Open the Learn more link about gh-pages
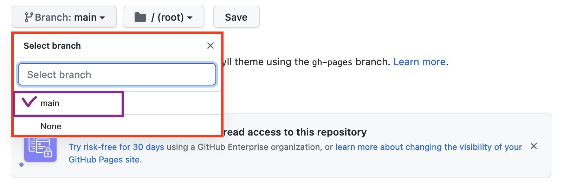The height and width of the screenshot is (187, 563). (419, 62)
